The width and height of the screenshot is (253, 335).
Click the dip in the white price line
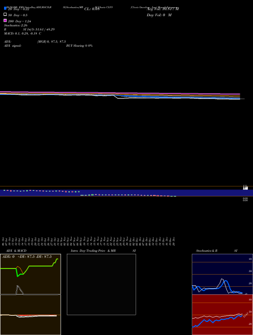[x=119, y=98]
